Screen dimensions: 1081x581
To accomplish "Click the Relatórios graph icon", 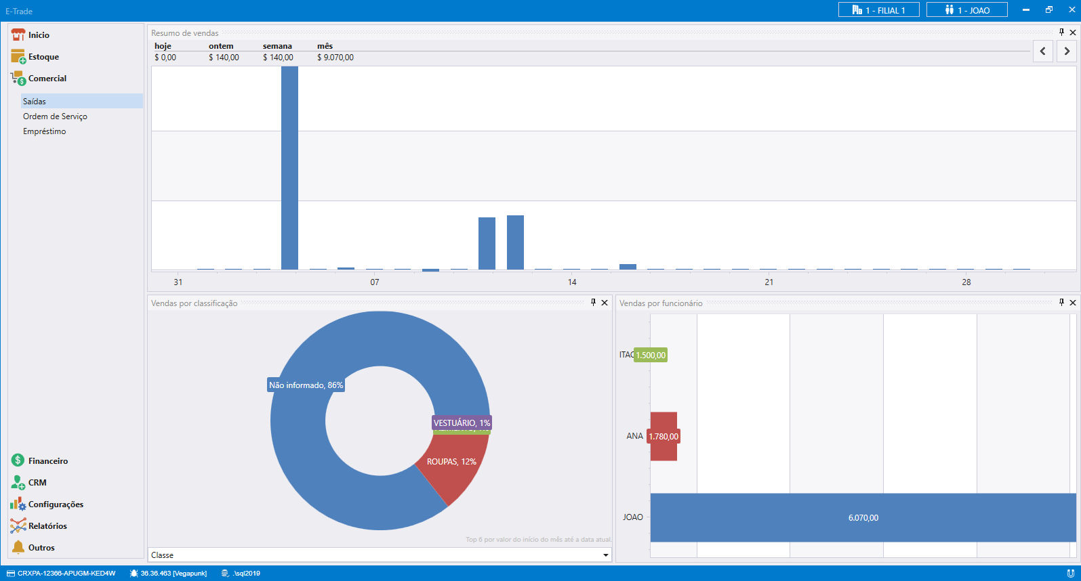I will pos(18,526).
